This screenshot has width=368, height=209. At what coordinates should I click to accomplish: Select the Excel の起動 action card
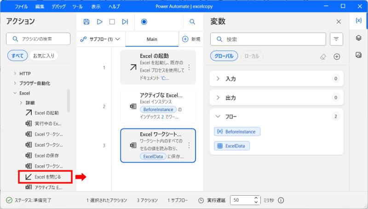158,67
